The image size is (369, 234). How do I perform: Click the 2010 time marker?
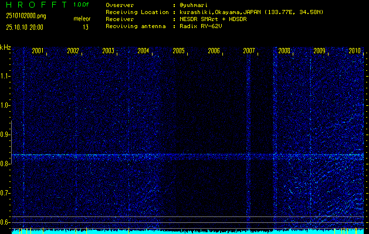coord(355,51)
